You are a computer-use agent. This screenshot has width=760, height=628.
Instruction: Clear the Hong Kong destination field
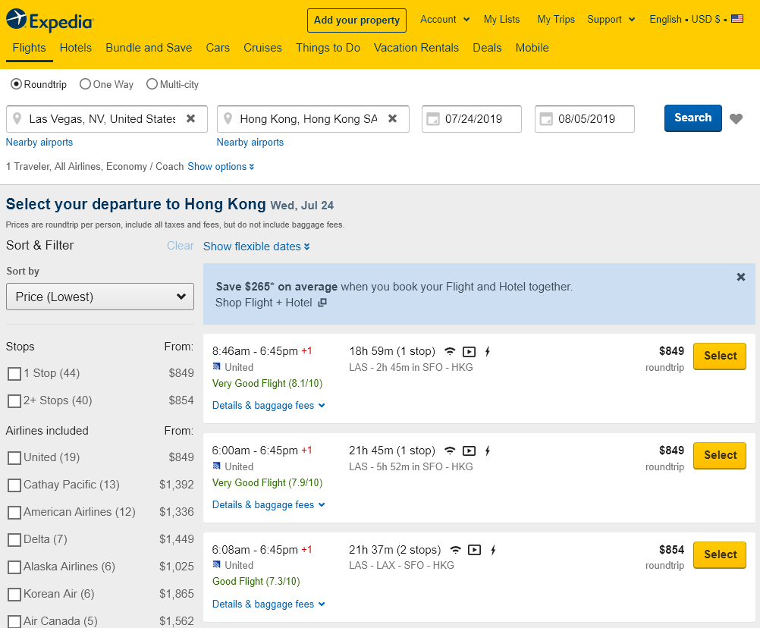point(392,119)
